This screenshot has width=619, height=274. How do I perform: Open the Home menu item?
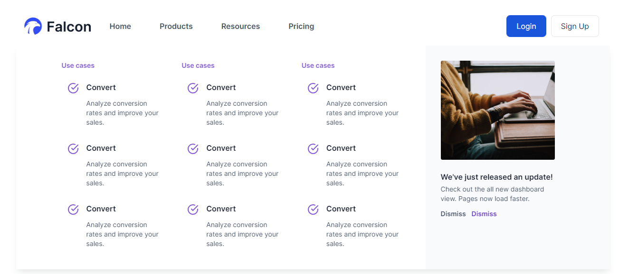tap(120, 27)
